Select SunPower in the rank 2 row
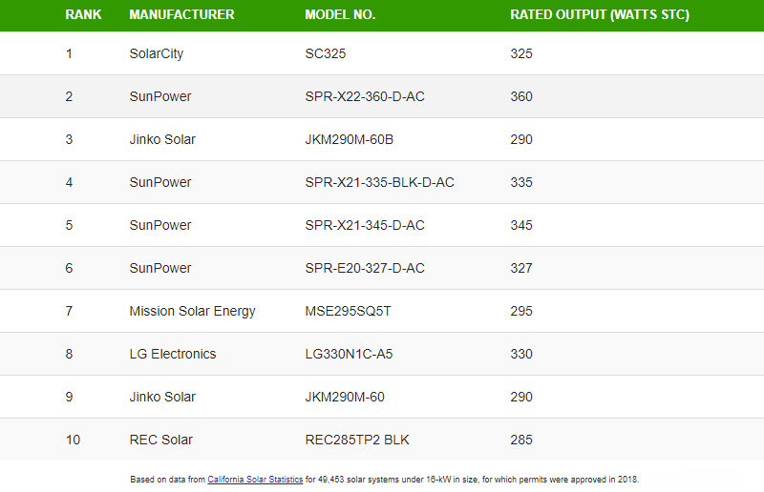 160,96
